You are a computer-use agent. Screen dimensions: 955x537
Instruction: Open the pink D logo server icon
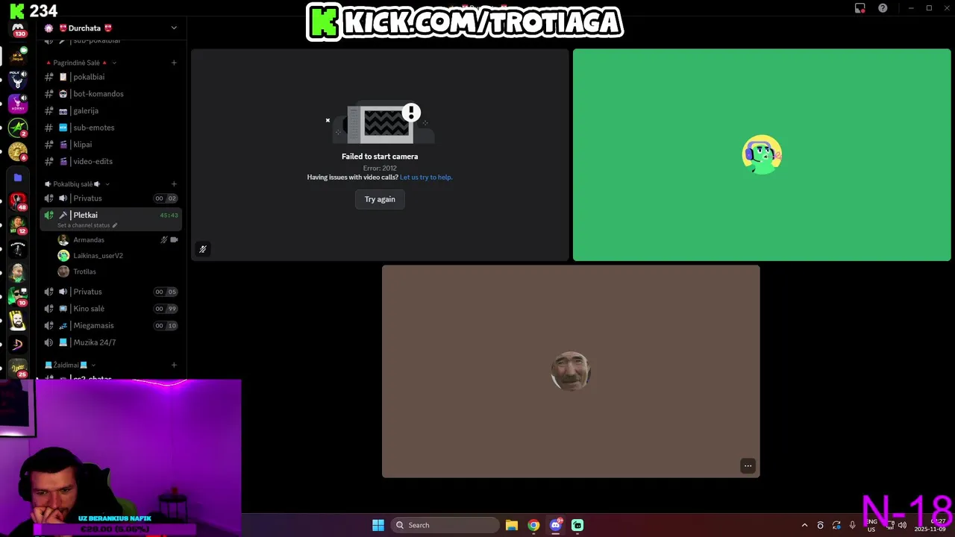tap(18, 345)
